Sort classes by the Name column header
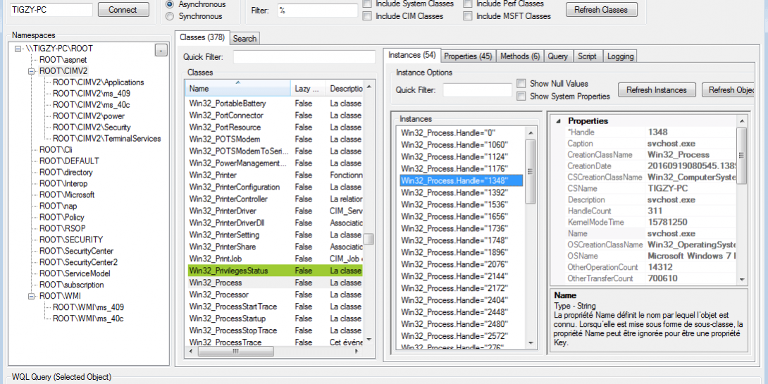Image resolution: width=768 pixels, height=384 pixels. pos(237,89)
